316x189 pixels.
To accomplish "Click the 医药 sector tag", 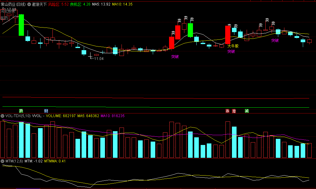I will (4, 18).
